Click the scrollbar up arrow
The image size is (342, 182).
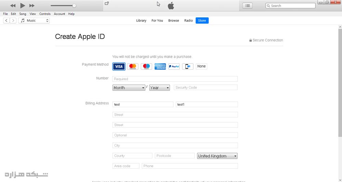coord(340,27)
